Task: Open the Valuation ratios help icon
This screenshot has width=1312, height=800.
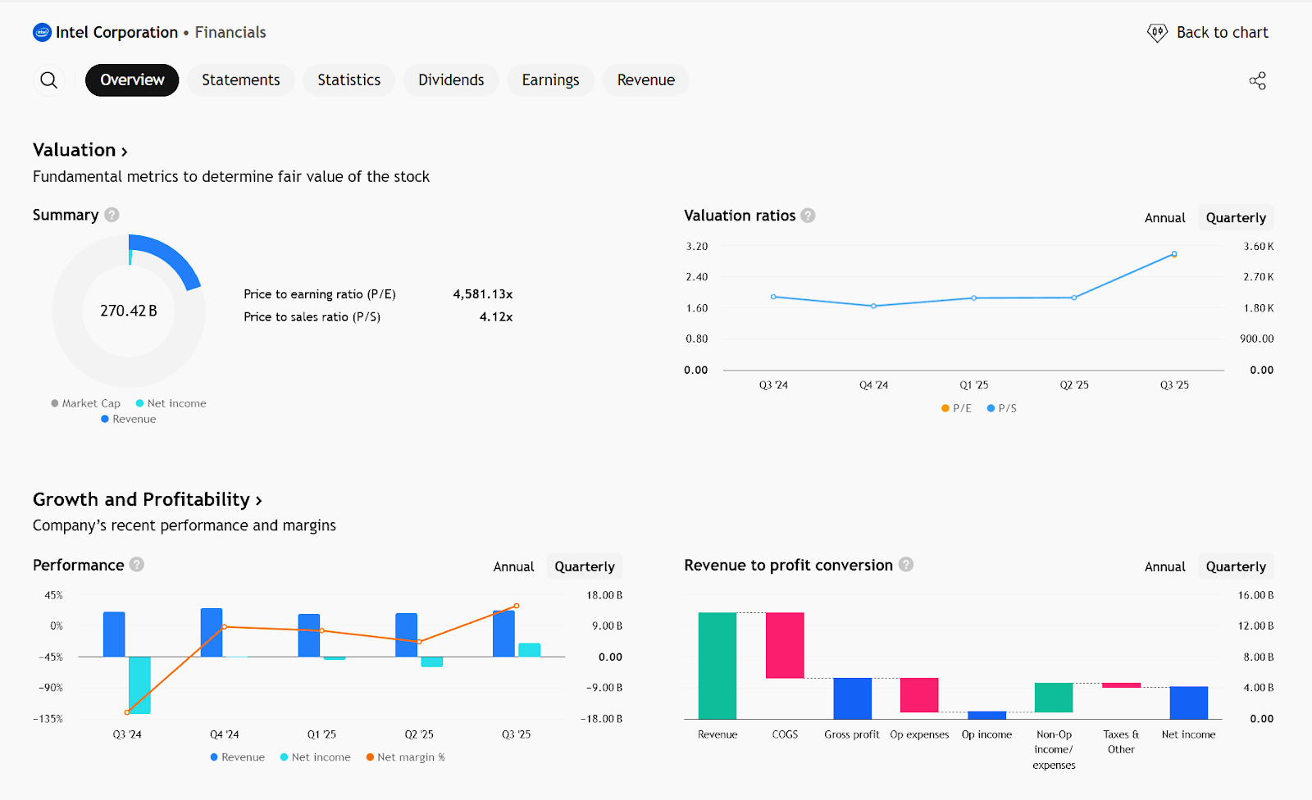Action: click(808, 216)
